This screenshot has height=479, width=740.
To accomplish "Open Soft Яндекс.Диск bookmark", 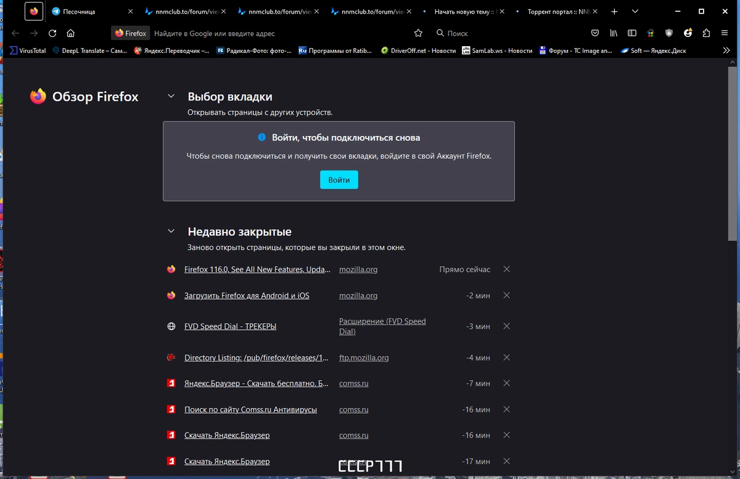I will [x=654, y=50].
